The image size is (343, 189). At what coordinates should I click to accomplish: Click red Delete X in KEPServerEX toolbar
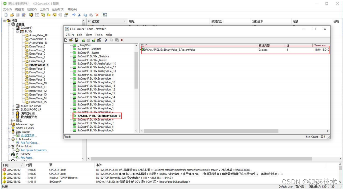click(97, 15)
